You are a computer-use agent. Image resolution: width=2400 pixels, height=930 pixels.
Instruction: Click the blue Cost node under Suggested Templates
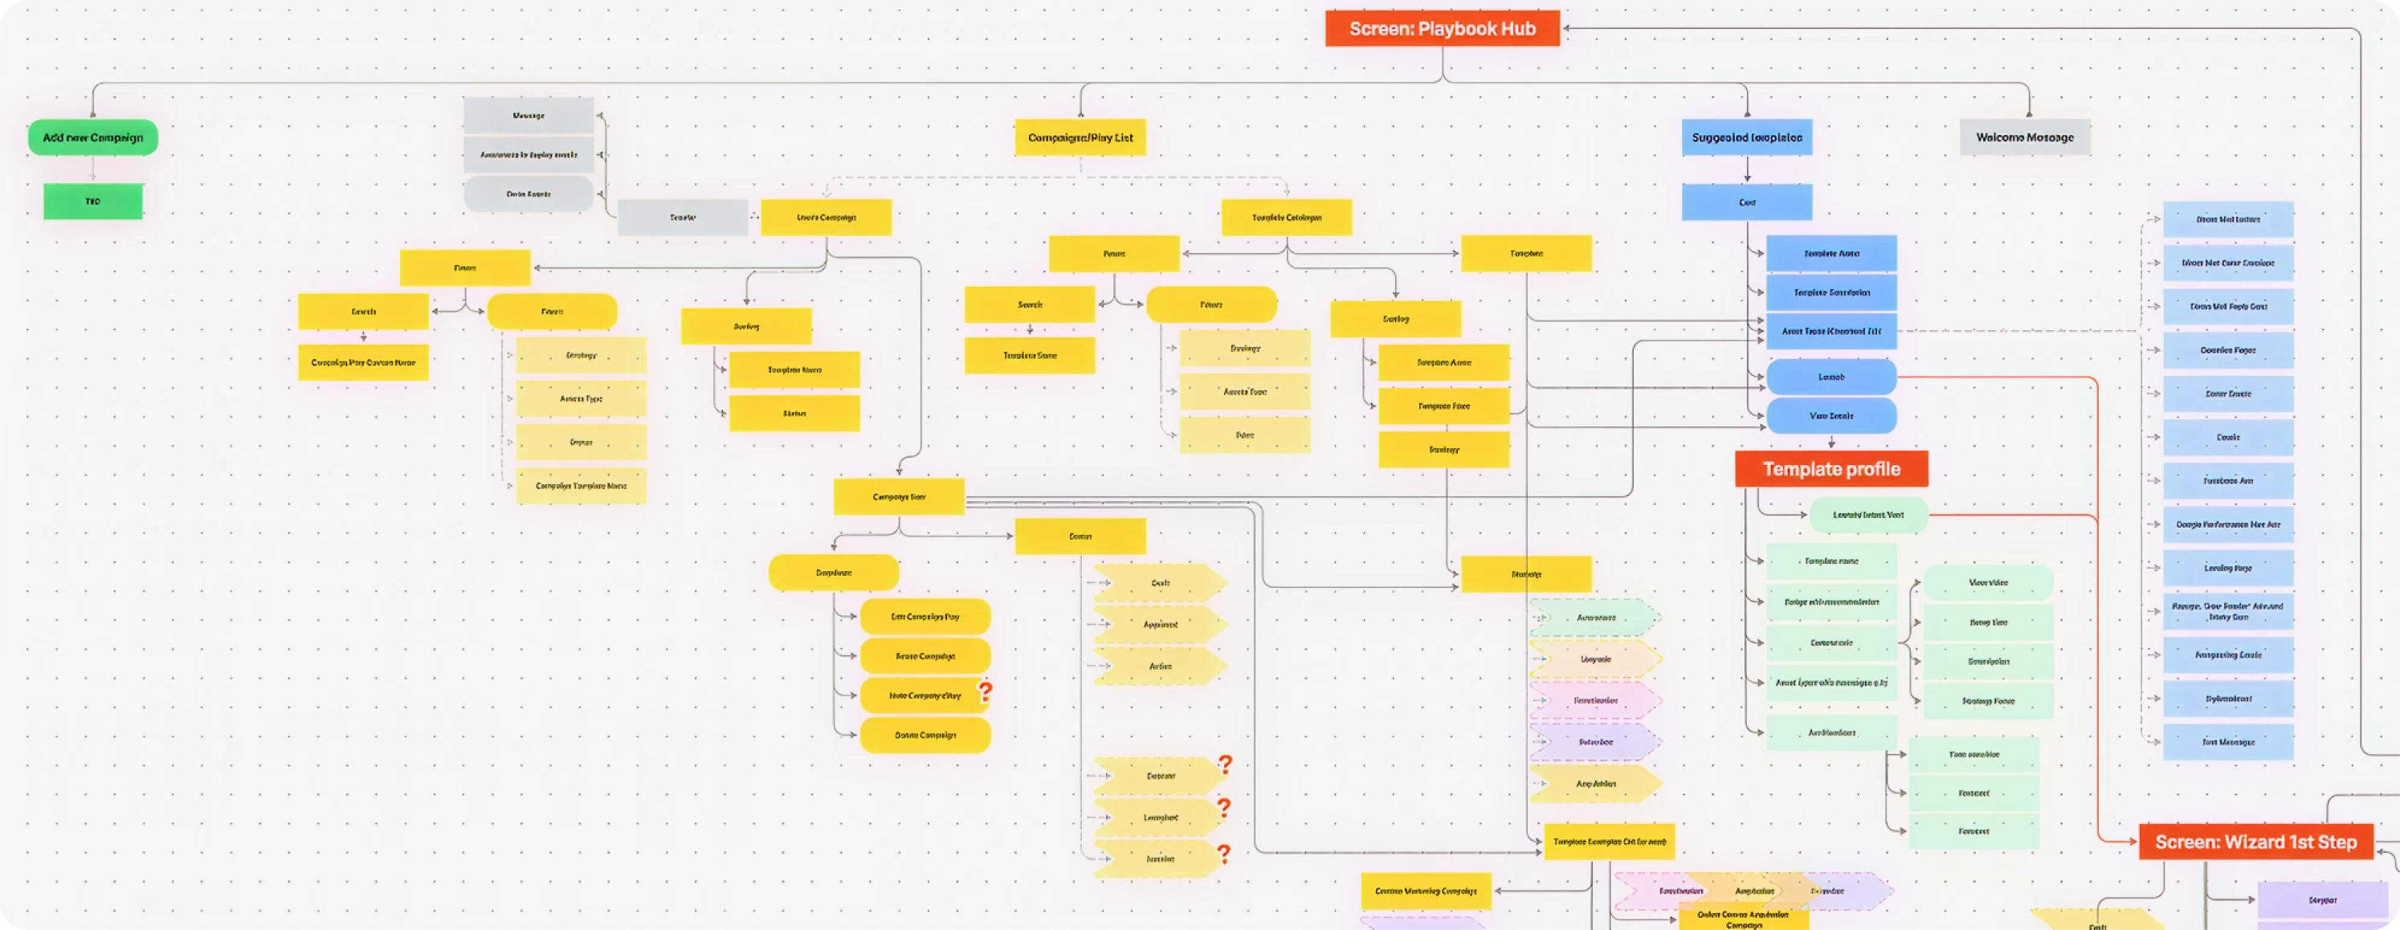click(x=1747, y=202)
